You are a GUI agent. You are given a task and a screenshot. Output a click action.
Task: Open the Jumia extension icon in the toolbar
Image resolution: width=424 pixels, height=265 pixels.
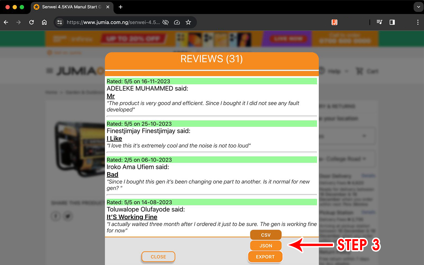pyautogui.click(x=334, y=22)
